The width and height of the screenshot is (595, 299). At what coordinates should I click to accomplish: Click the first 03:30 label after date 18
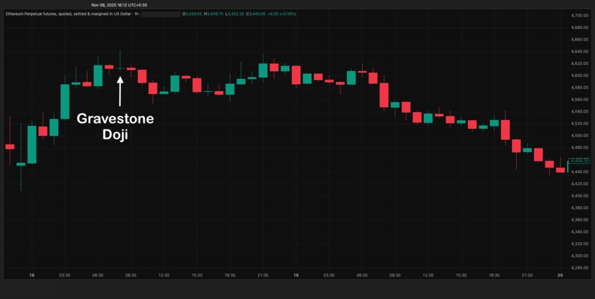[x=64, y=276]
